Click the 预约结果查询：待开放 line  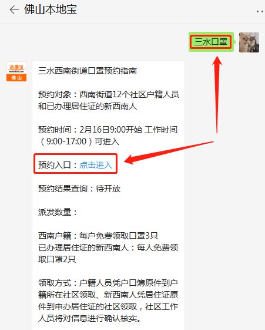pos(79,189)
